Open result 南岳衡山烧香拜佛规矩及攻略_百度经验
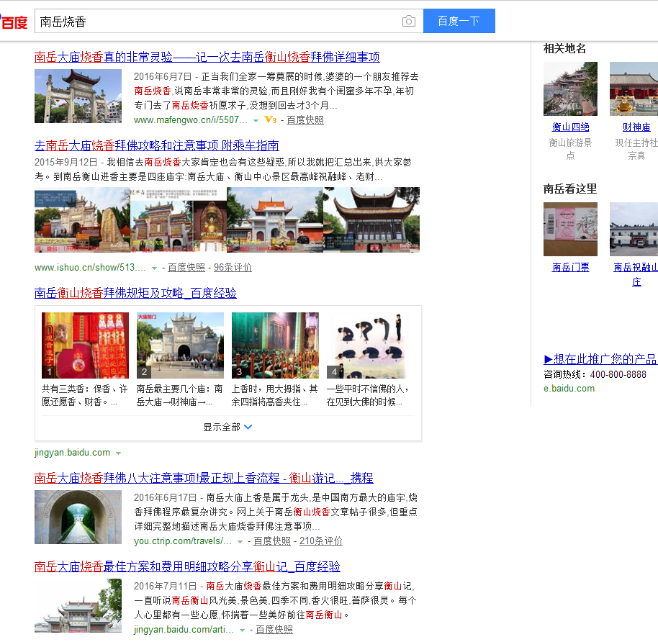Screen dimensions: 658x642 click(x=135, y=293)
